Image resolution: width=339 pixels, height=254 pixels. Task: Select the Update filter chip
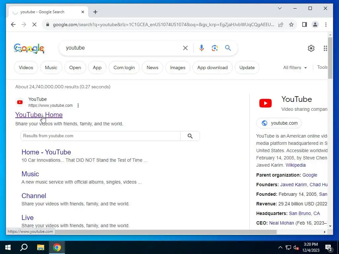[x=247, y=67]
